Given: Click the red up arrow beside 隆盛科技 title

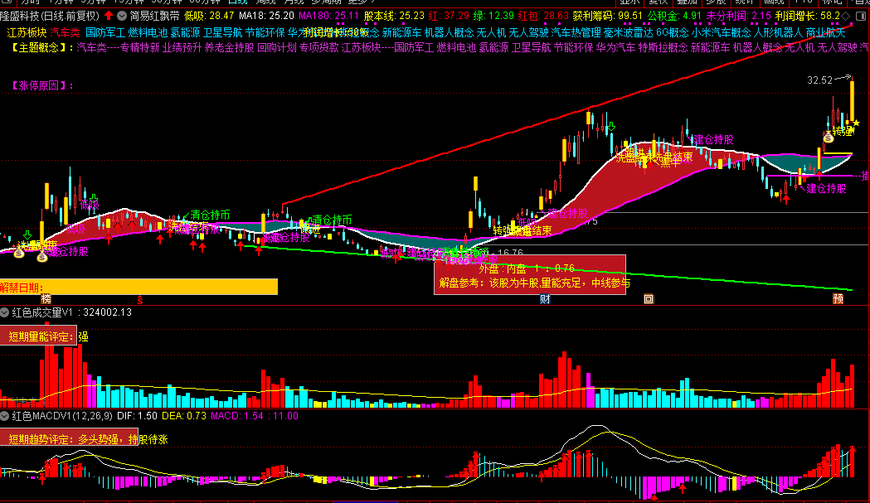Looking at the screenshot, I should [109, 16].
